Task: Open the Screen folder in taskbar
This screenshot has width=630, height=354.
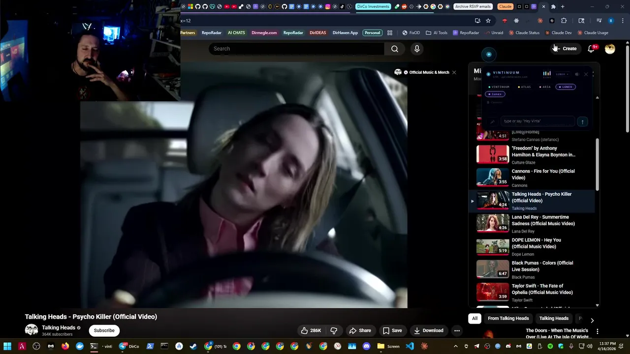Action: tap(388, 346)
